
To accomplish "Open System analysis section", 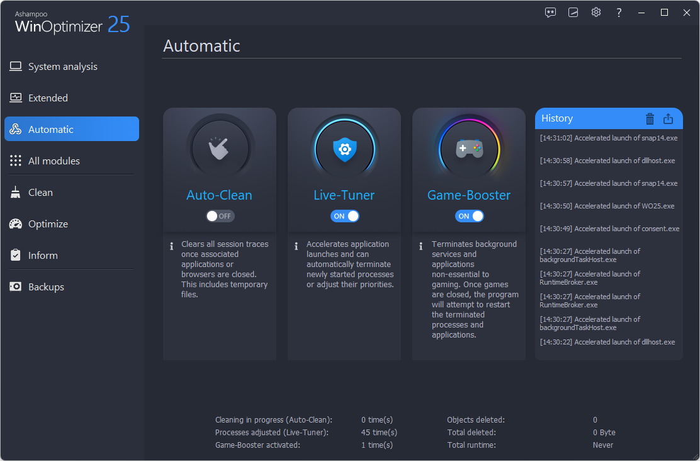I will [x=72, y=67].
